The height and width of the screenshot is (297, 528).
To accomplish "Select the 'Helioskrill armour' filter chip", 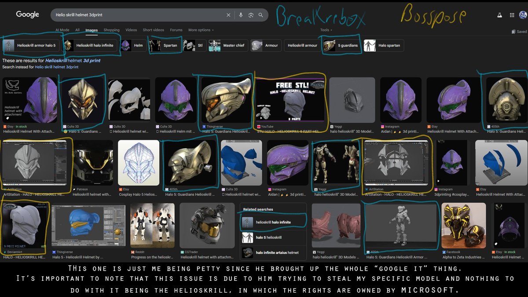I will 302,45.
